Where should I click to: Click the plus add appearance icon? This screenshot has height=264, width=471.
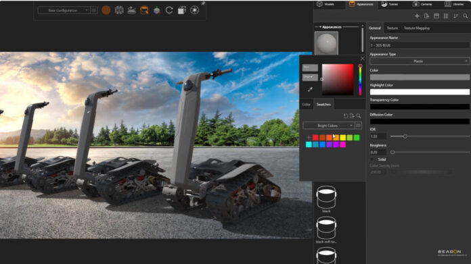pyautogui.click(x=417, y=16)
